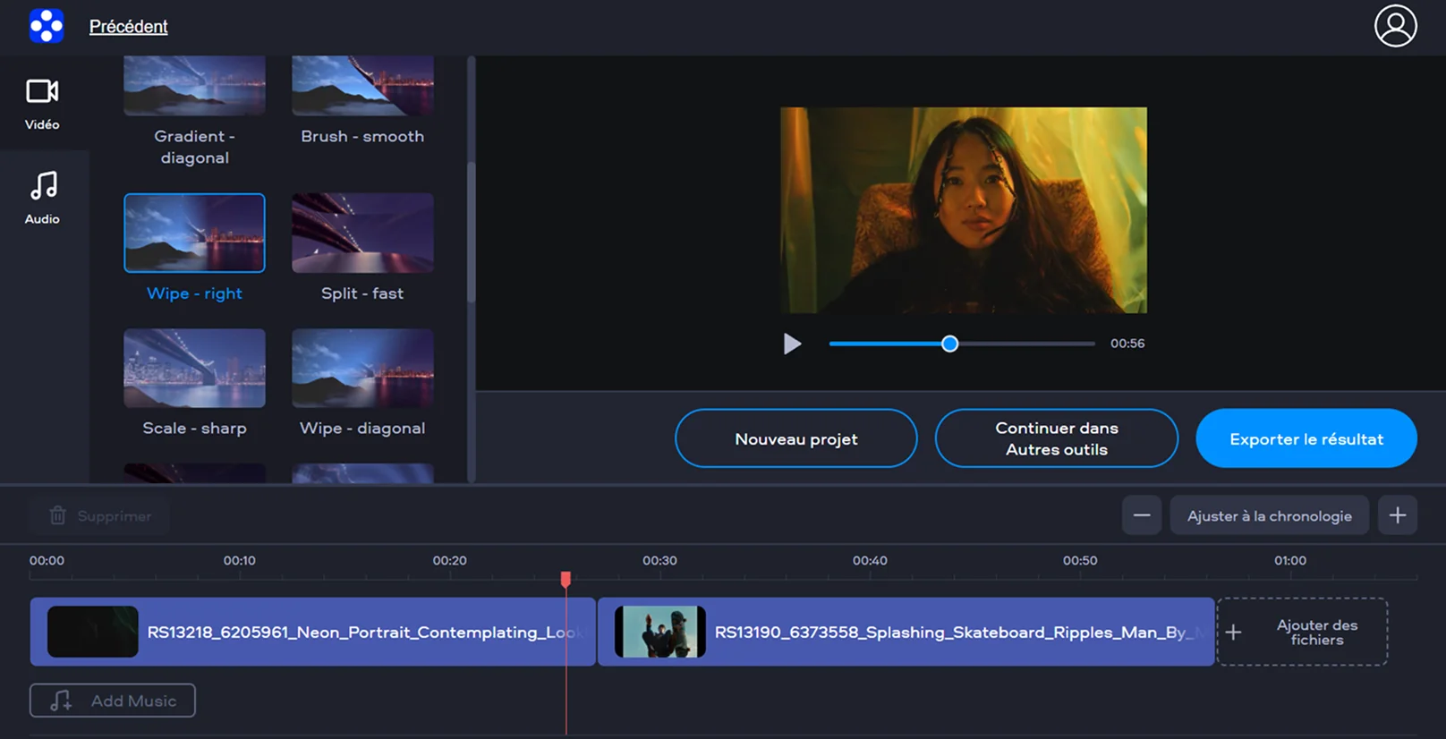Click Ajuster à la chronologie button
1446x739 pixels.
coord(1269,516)
